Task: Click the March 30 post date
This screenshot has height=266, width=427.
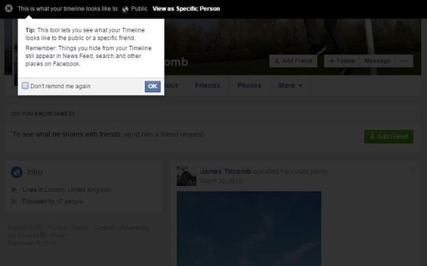Action: [x=221, y=181]
